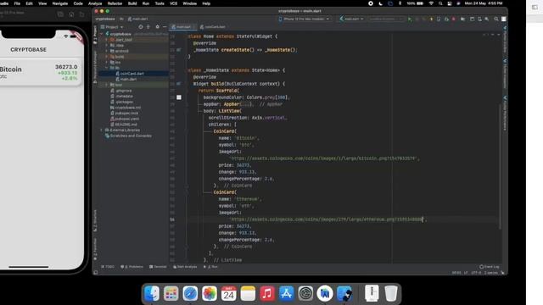Open the Tools menu
This screenshot has height=305, width=543.
(160, 3)
